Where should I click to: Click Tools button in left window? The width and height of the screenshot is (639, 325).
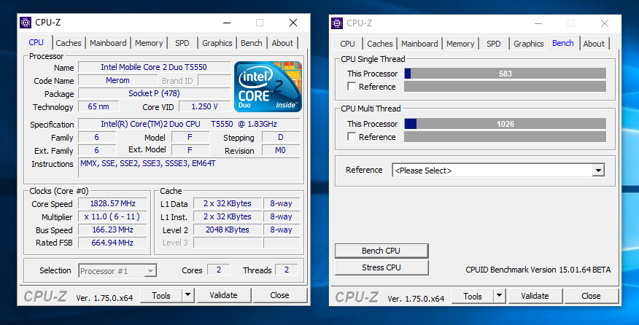[161, 295]
